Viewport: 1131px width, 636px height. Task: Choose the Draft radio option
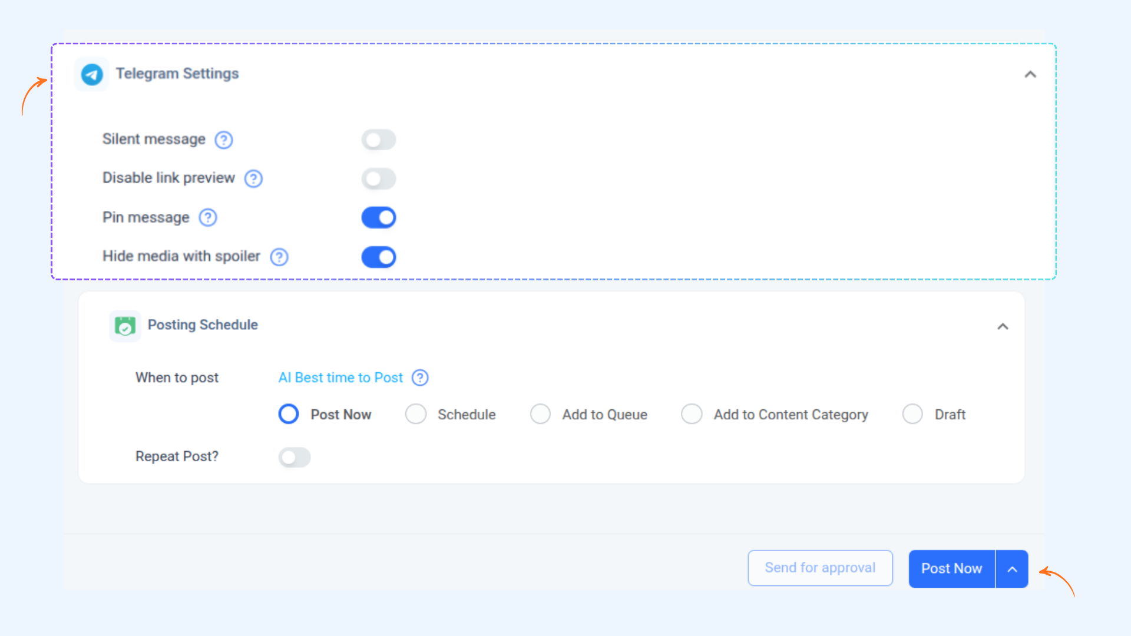tap(912, 414)
